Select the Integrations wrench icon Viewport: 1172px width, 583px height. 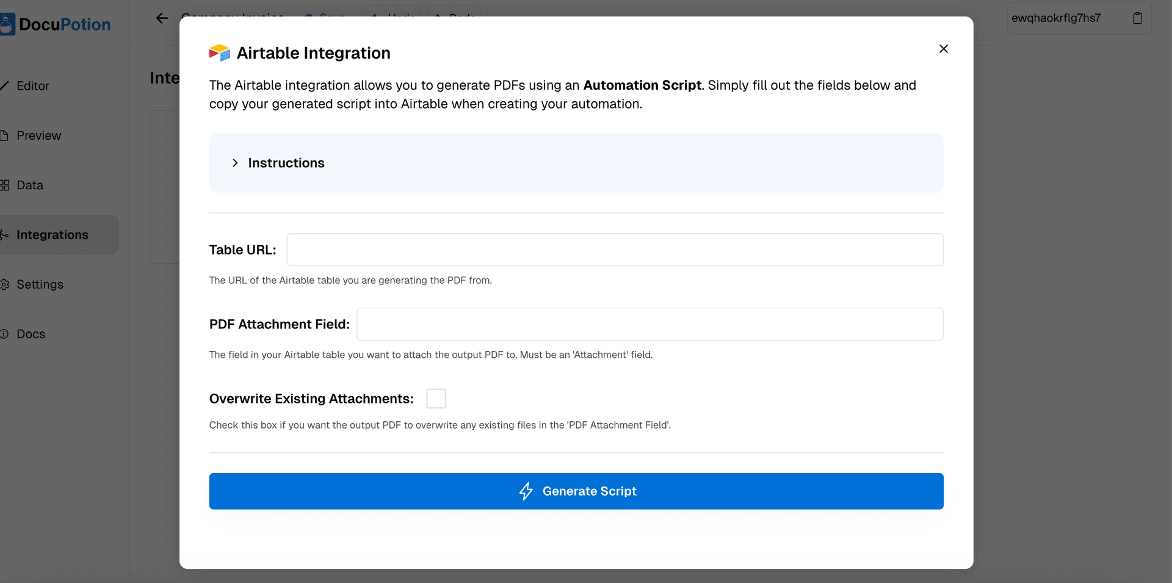5,234
